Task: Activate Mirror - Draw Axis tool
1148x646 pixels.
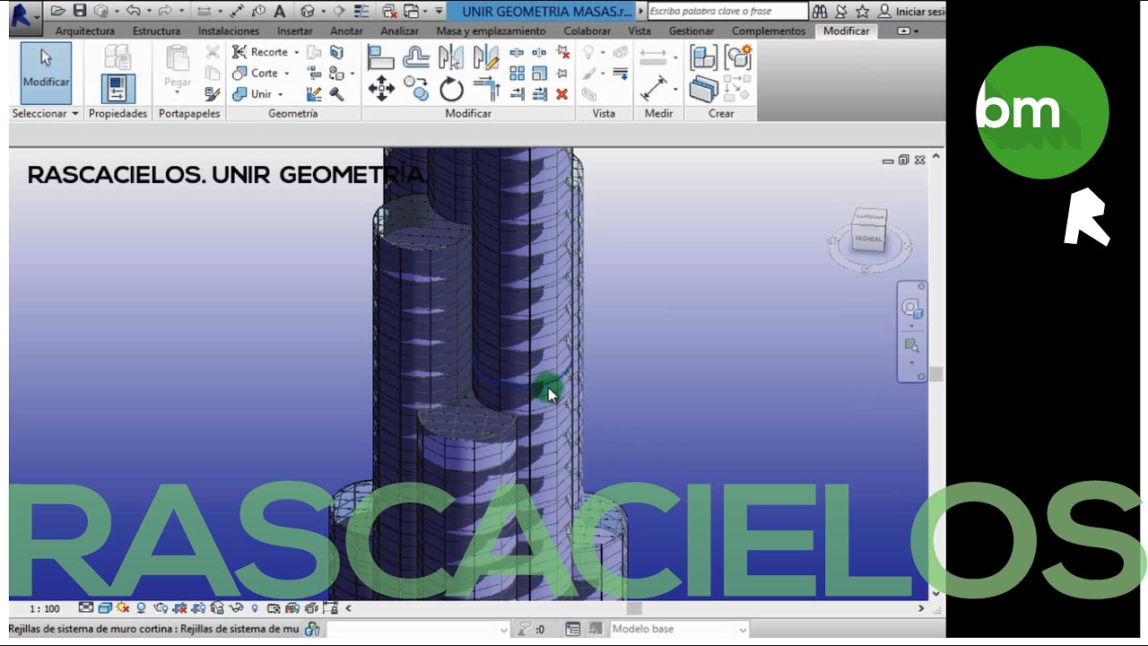Action: pos(486,58)
